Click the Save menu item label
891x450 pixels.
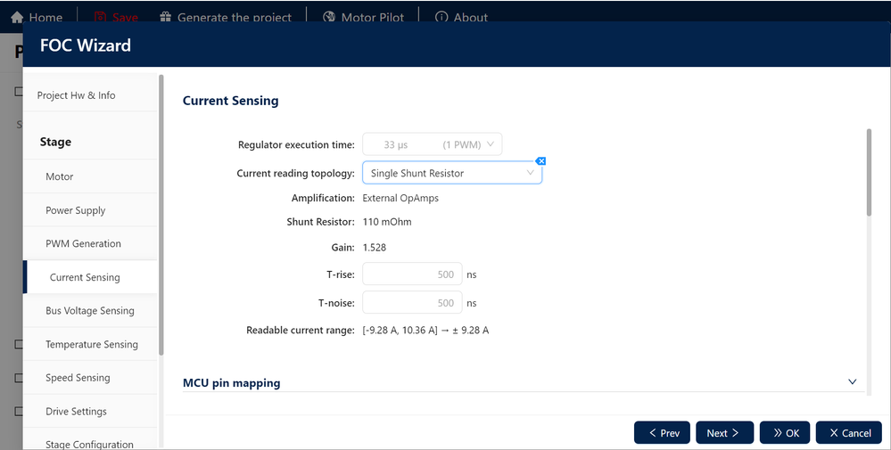tap(125, 18)
